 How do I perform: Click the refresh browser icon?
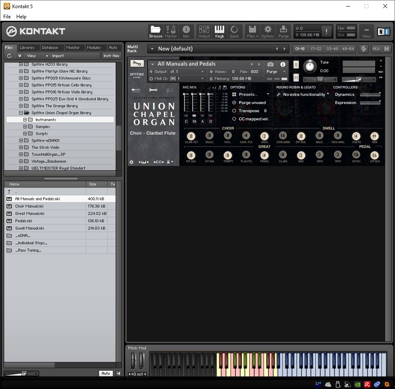[9, 56]
